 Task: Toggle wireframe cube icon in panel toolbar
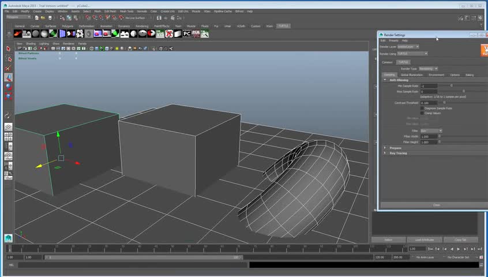click(x=92, y=48)
